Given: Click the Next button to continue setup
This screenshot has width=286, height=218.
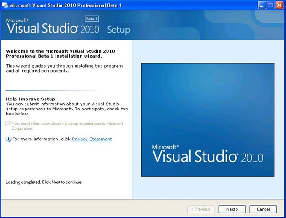Looking at the screenshot, I should (x=232, y=209).
